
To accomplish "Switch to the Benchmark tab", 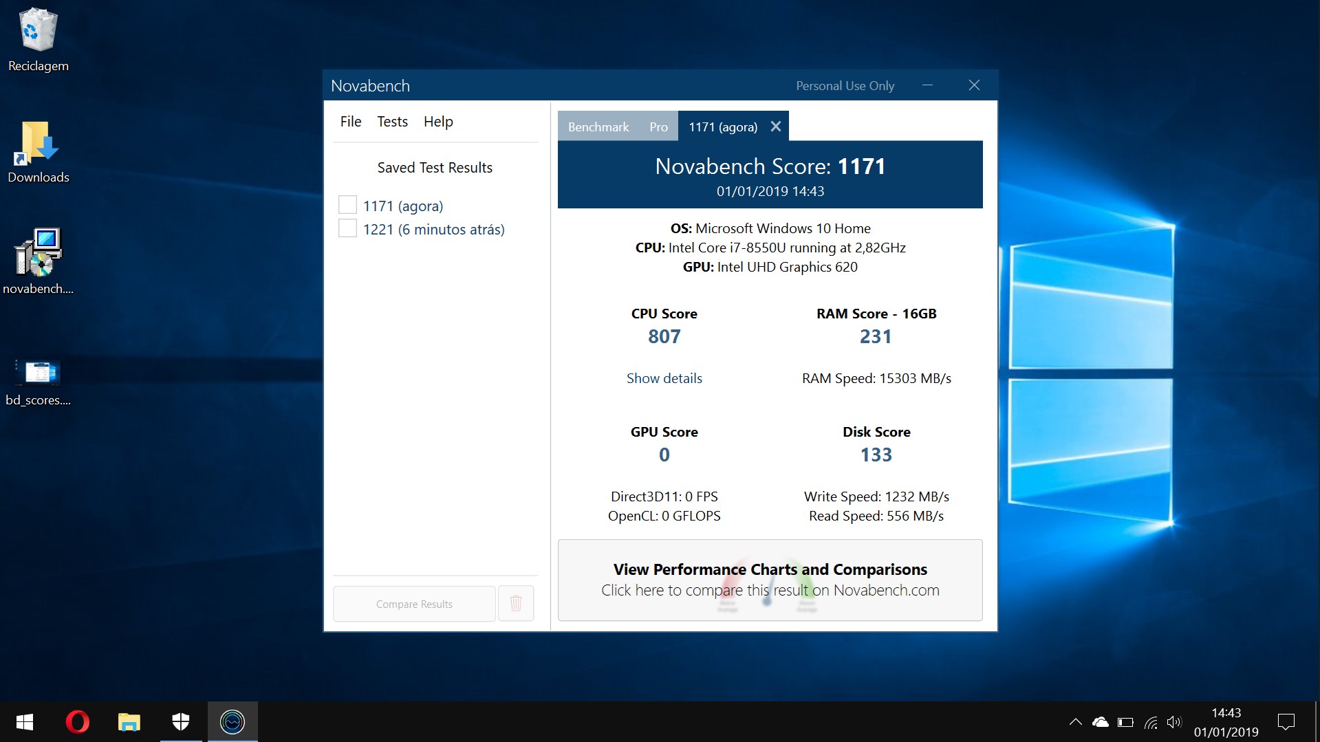I will click(x=598, y=127).
